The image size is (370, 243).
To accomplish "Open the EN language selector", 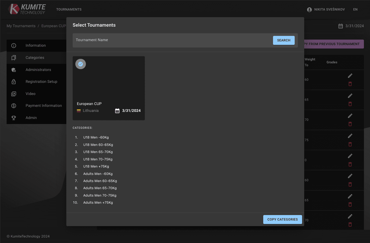I will coord(355,9).
